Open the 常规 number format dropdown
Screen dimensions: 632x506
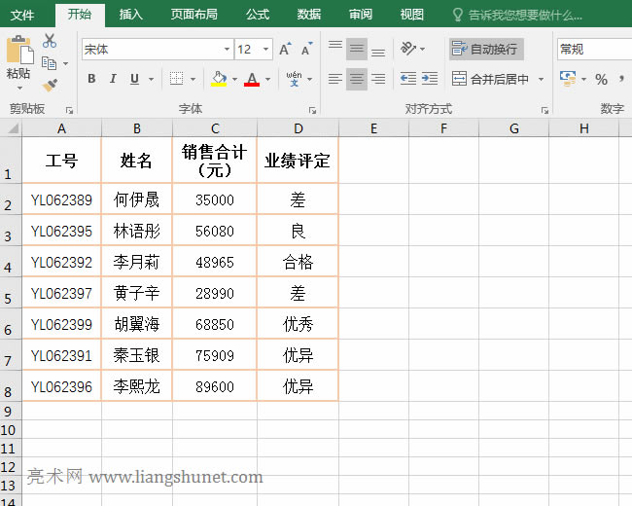[593, 49]
